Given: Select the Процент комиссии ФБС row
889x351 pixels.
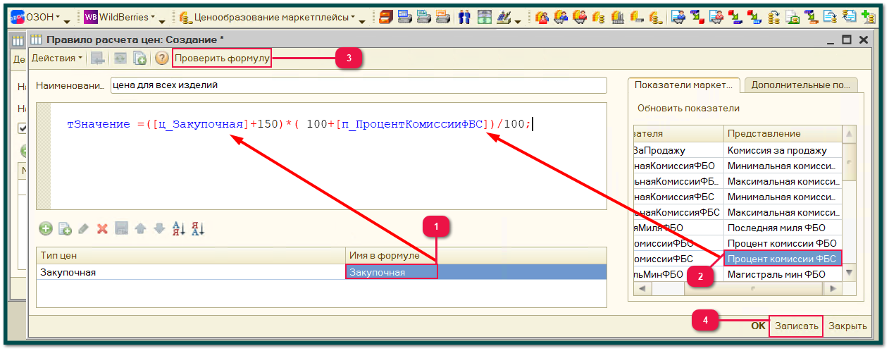Looking at the screenshot, I should tap(737, 259).
